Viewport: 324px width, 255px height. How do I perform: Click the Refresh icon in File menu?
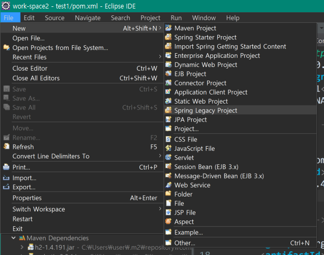pyautogui.click(x=6, y=147)
